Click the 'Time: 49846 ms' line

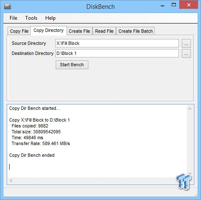(x=27, y=138)
